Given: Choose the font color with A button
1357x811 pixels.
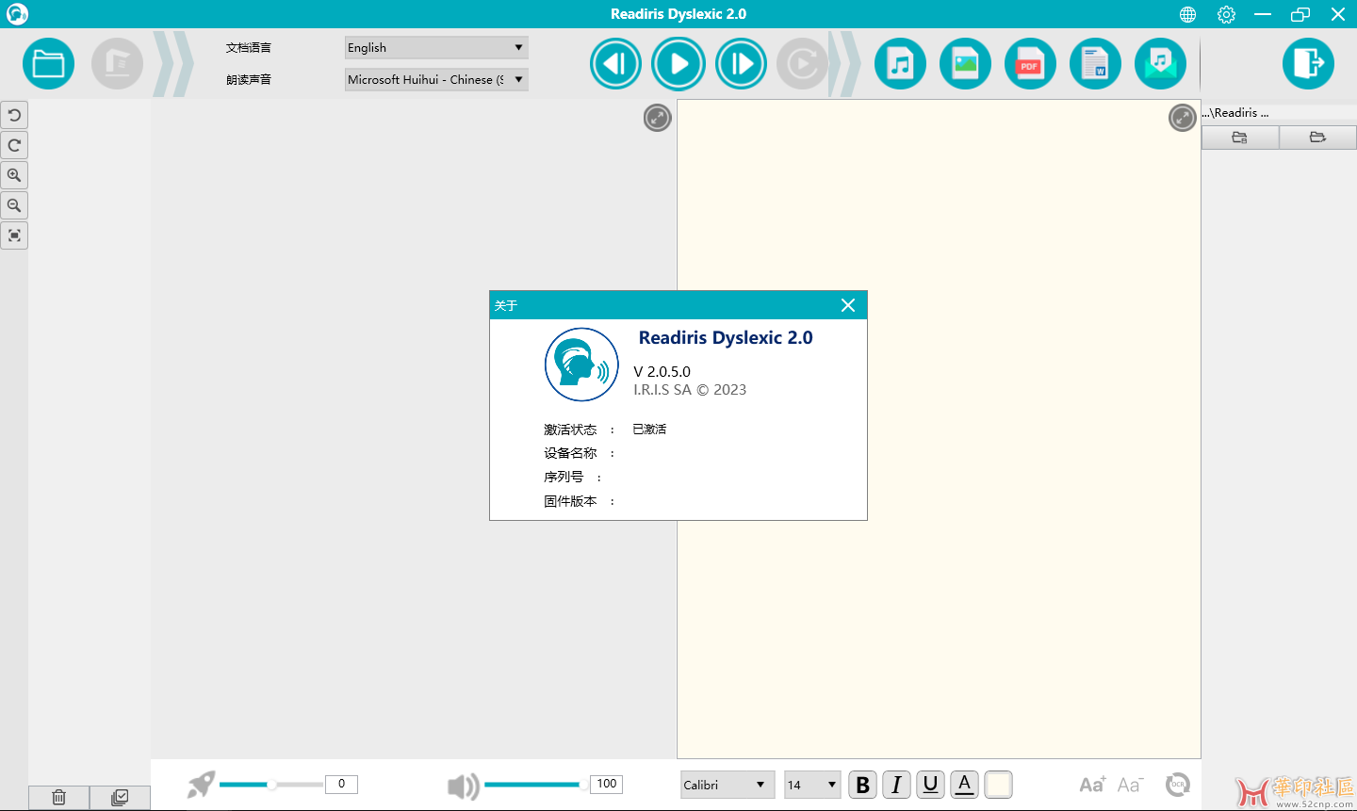Looking at the screenshot, I should [x=964, y=785].
